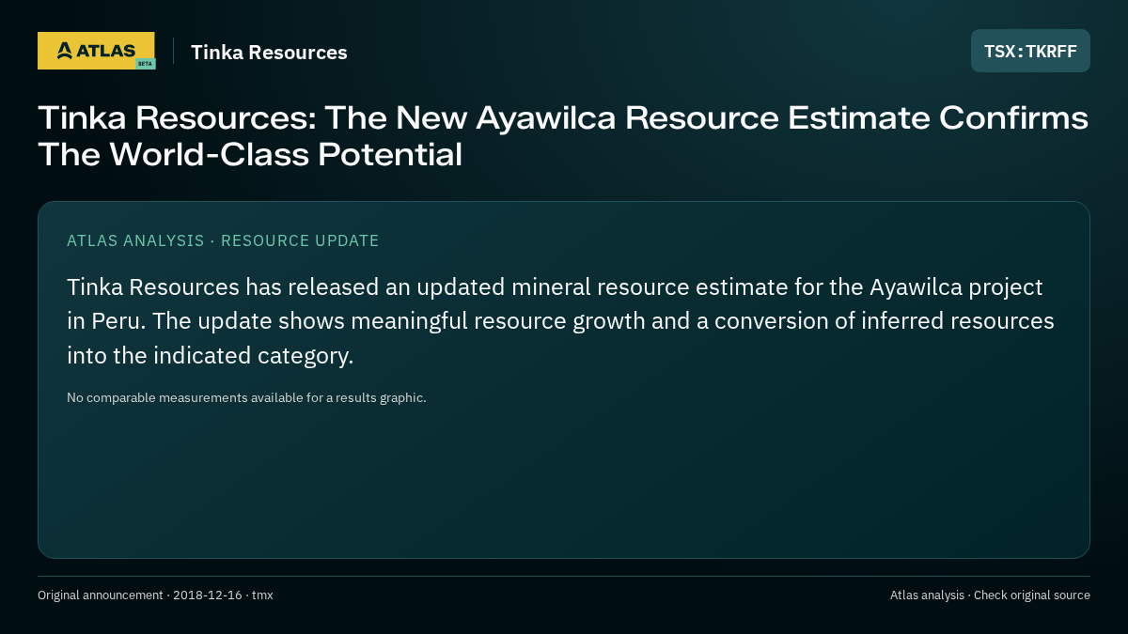Viewport: 1128px width, 634px height.
Task: Click the 'No comparable measurements available' note
Action: coord(246,397)
